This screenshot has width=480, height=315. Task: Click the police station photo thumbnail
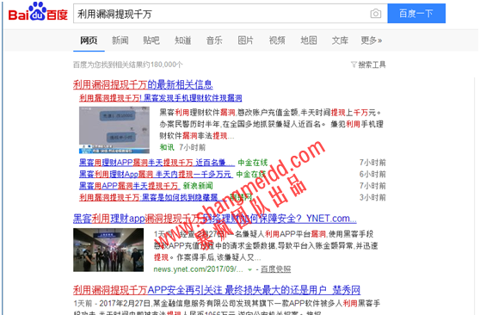108,250
